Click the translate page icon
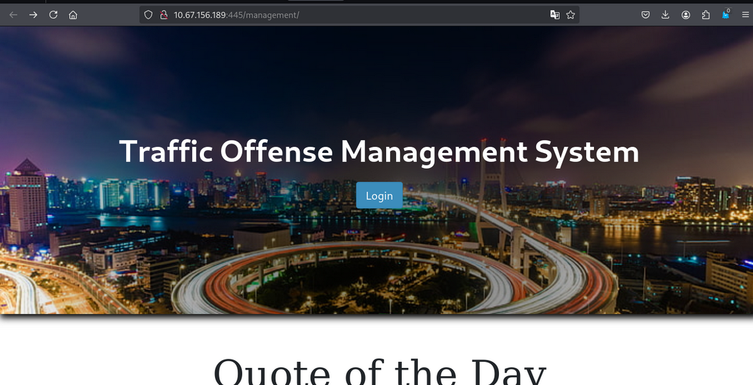 (555, 15)
